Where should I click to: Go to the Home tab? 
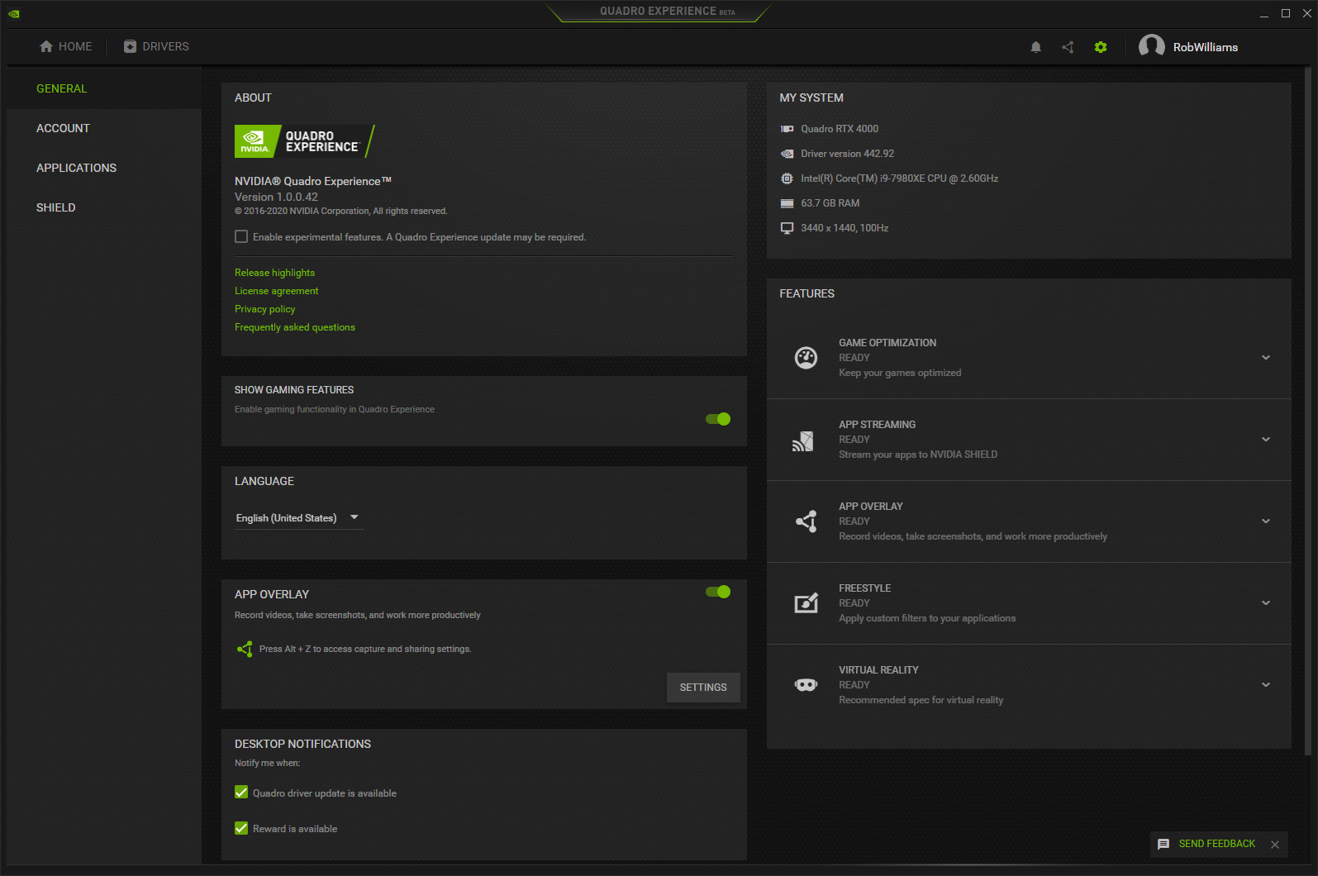pyautogui.click(x=65, y=47)
